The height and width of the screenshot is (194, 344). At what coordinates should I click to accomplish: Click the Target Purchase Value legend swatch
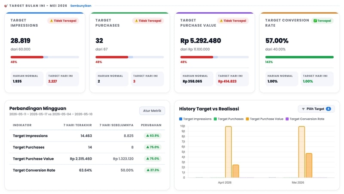pyautogui.click(x=247, y=119)
